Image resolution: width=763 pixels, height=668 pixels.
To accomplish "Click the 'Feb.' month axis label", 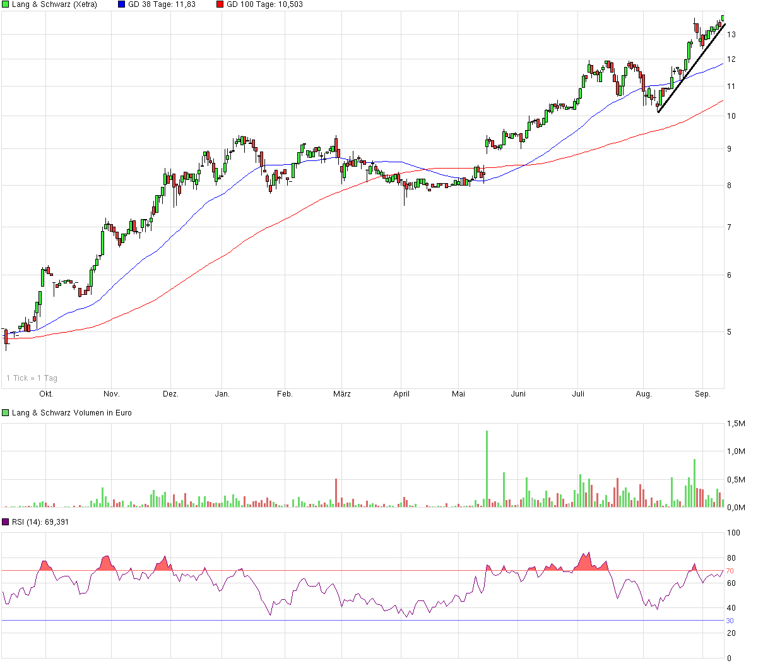I will 285,394.
